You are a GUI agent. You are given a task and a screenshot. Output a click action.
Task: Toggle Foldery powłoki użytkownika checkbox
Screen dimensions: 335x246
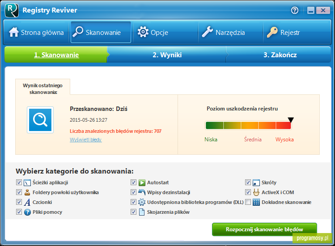point(19,192)
